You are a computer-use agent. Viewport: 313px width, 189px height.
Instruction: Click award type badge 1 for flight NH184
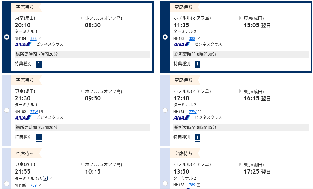tap(39, 64)
